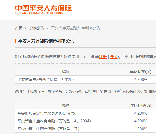
Task: Select 平安稳赢一生两全保险（万能型，Ⅱ）row
Action: (65, 129)
